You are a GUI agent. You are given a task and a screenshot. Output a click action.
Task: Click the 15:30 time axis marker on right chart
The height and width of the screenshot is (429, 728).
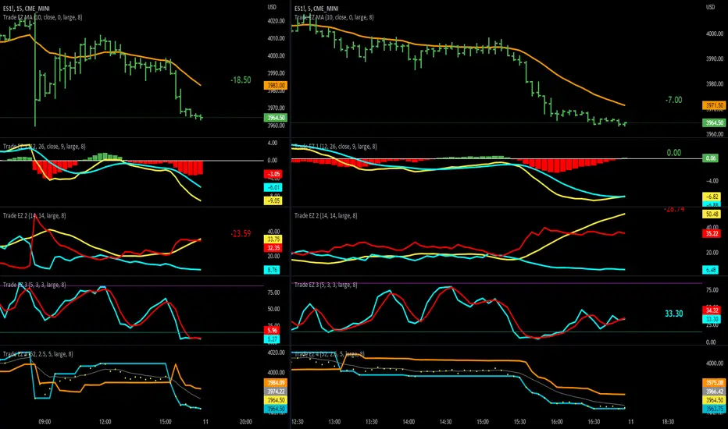pyautogui.click(x=519, y=421)
